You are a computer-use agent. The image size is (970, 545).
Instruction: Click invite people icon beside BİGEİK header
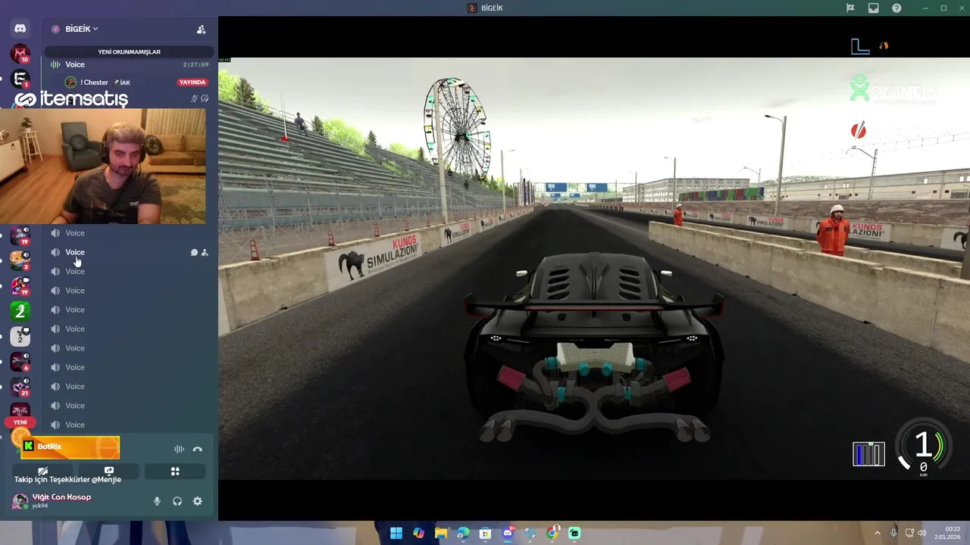coord(201,30)
